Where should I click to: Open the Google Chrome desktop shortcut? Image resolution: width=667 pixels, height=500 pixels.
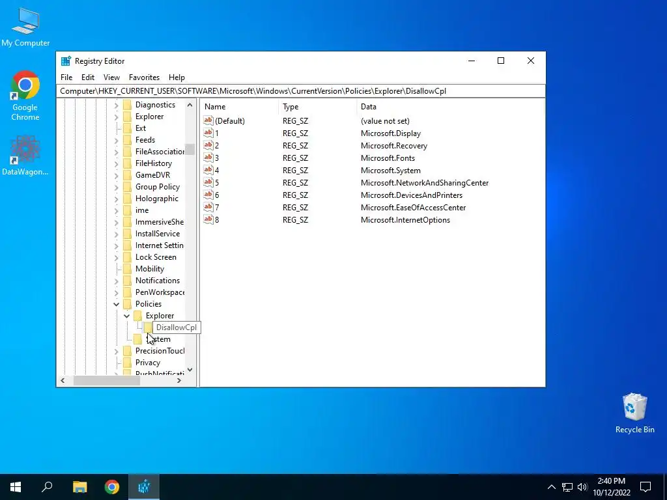25,96
